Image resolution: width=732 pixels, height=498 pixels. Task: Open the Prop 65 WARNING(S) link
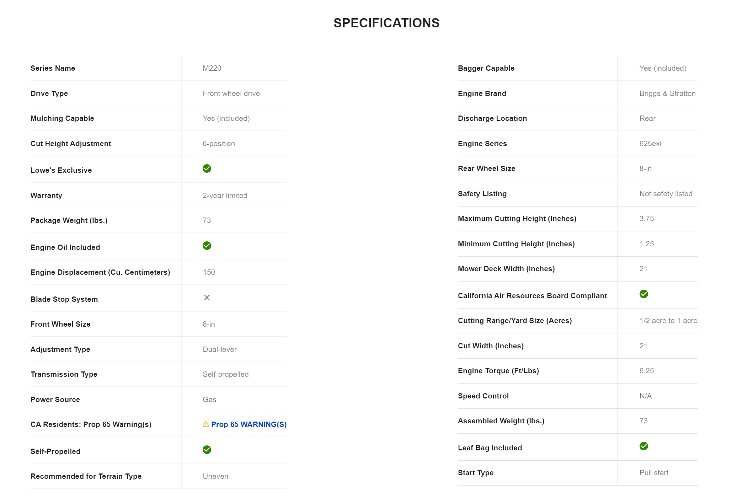tap(249, 424)
